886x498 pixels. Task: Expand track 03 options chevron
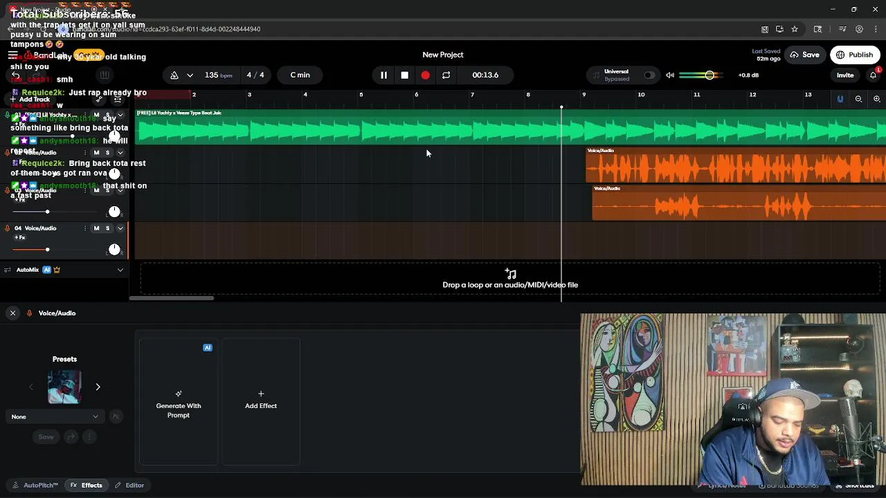(x=120, y=190)
